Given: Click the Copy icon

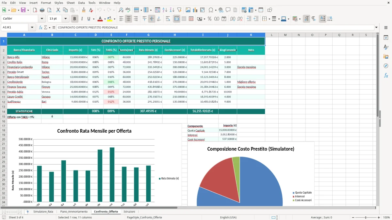Looking at the screenshot, I should click(x=65, y=10).
